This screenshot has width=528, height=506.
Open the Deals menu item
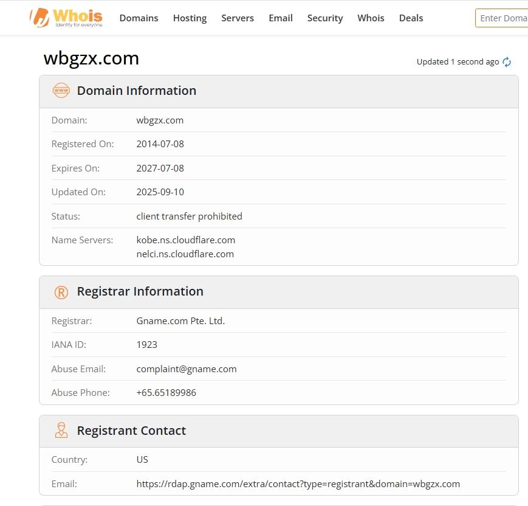pos(411,18)
